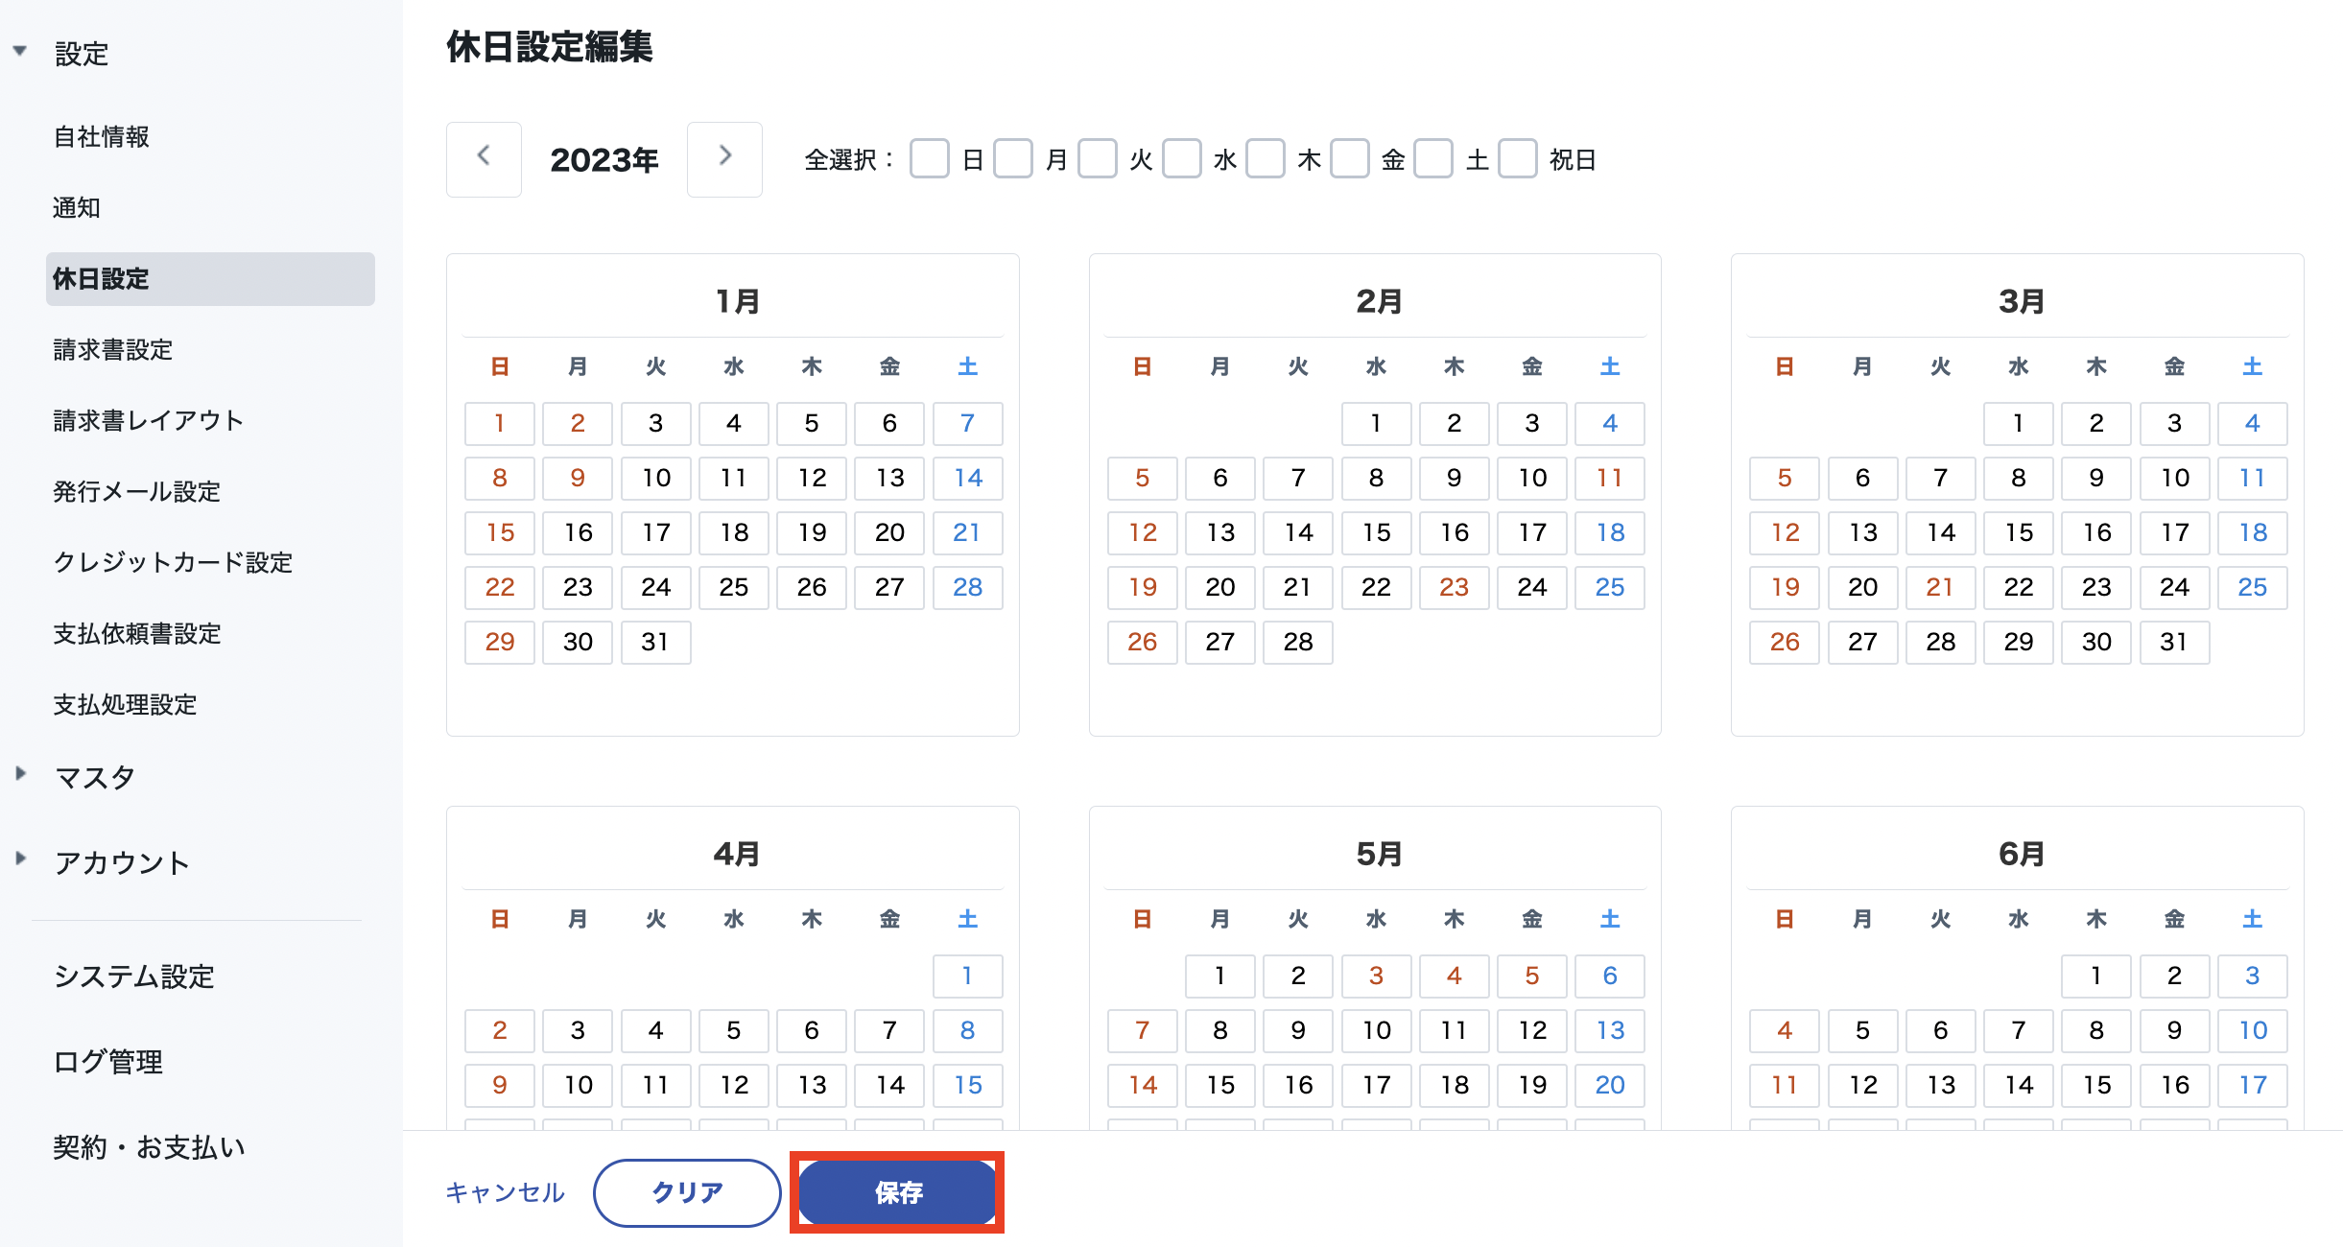Select March 1 in the calendar
The image size is (2343, 1247).
(2019, 423)
